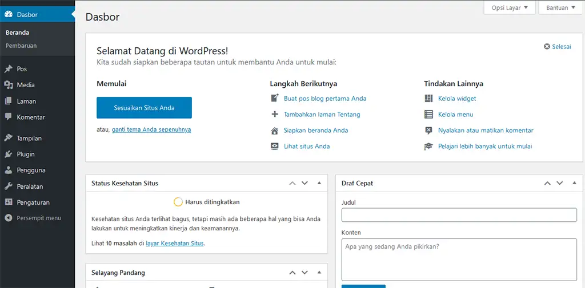Viewport: 585px width, 288px height.
Task: Collapse the Status Kesehatan Situs panel
Action: coord(319,183)
